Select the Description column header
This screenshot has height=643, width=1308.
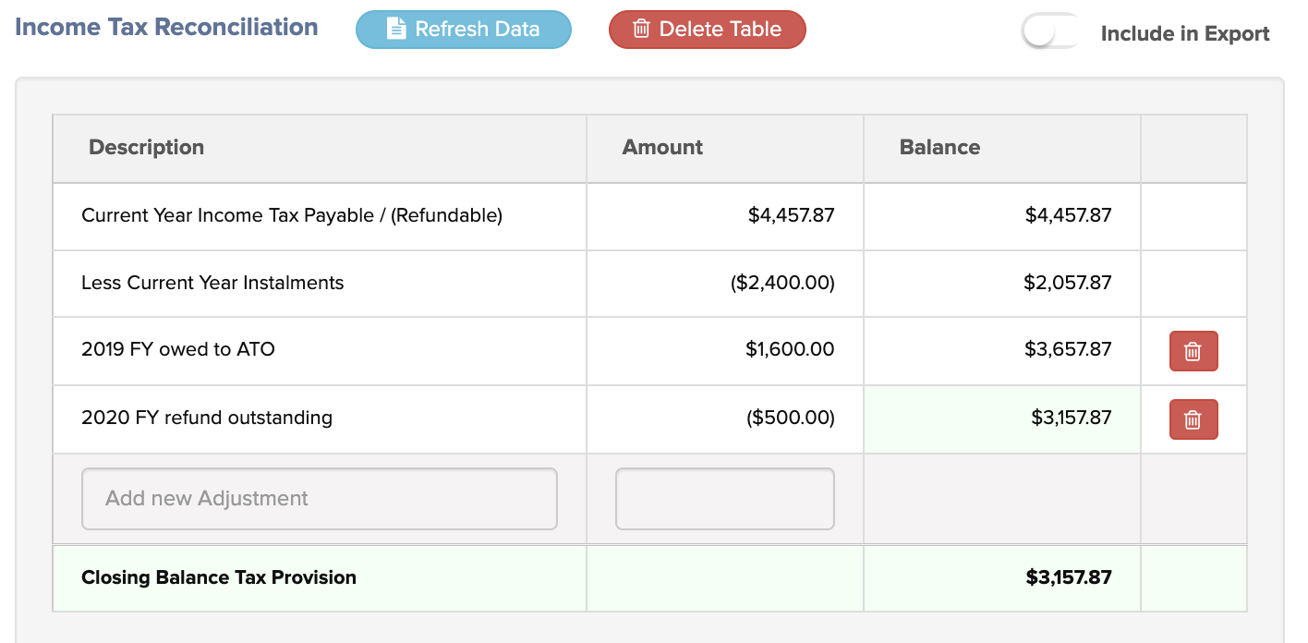(146, 147)
